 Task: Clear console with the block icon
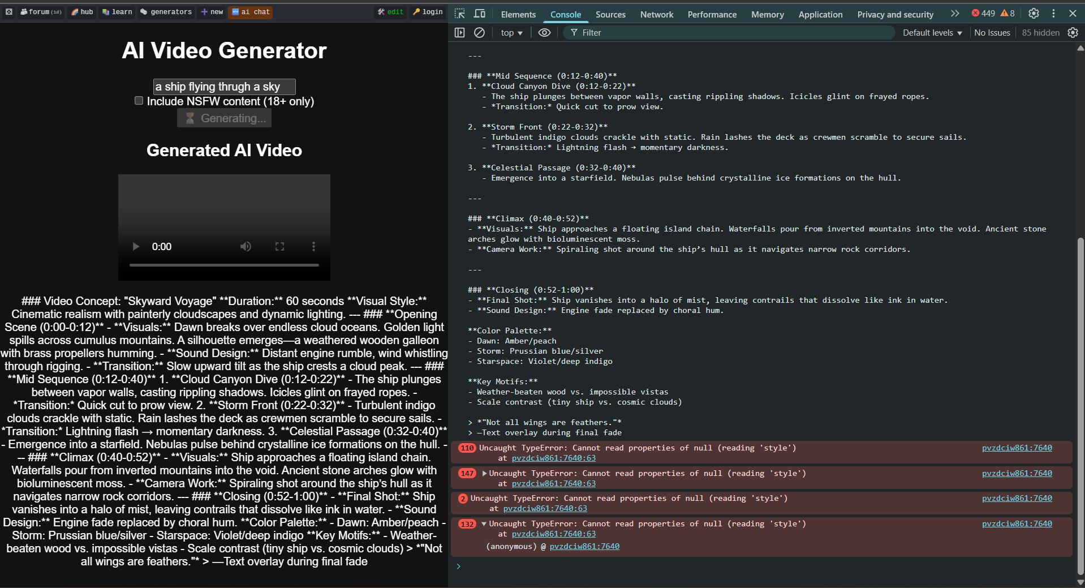(x=479, y=33)
